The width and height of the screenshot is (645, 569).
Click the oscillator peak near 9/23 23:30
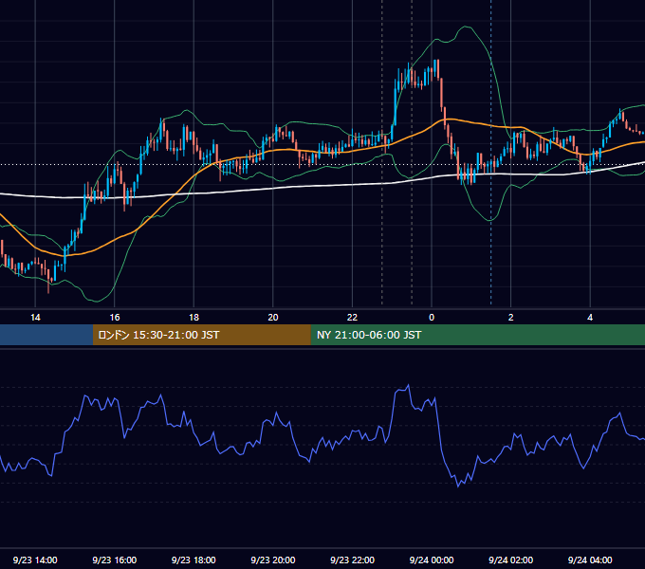(408, 386)
